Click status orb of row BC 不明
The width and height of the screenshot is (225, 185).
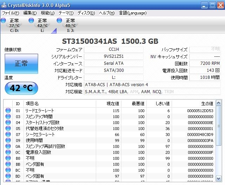[x=8, y=170]
